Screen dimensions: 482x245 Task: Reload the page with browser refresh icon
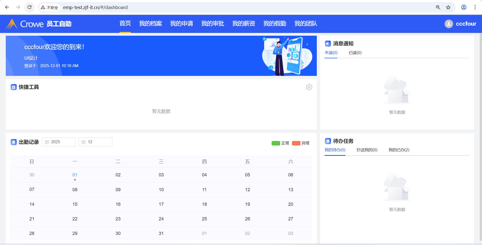click(x=30, y=7)
